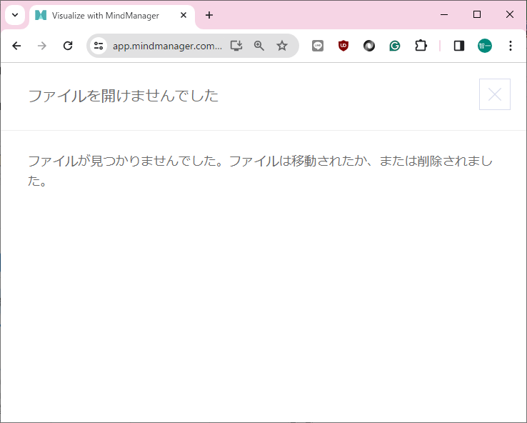
Task: Click the browser back arrow
Action: click(x=16, y=46)
